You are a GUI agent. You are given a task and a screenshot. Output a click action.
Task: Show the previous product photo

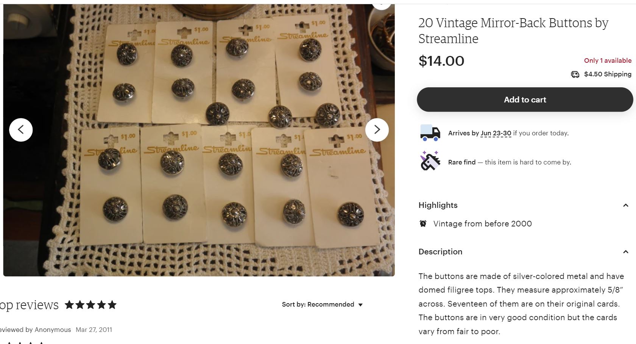pyautogui.click(x=21, y=130)
